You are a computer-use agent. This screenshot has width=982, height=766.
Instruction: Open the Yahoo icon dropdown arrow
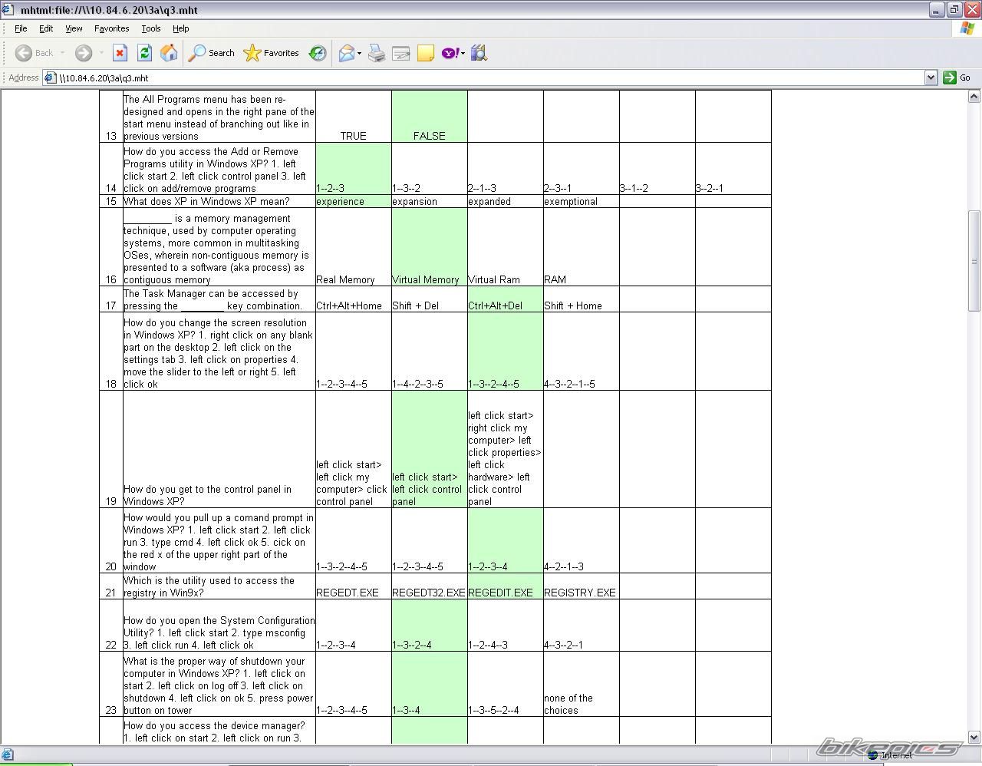(x=463, y=53)
